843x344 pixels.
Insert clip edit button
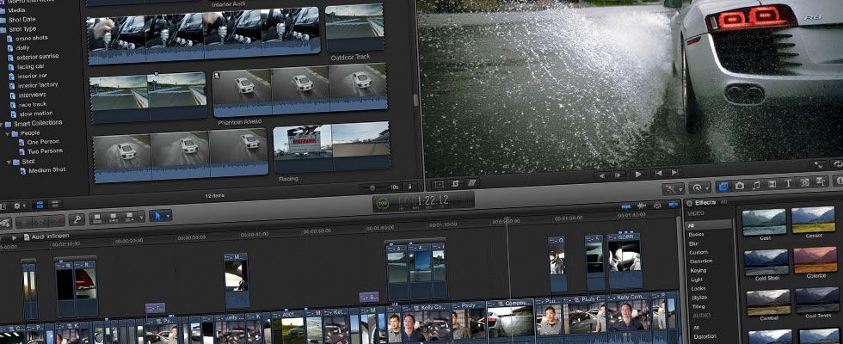[x=114, y=218]
